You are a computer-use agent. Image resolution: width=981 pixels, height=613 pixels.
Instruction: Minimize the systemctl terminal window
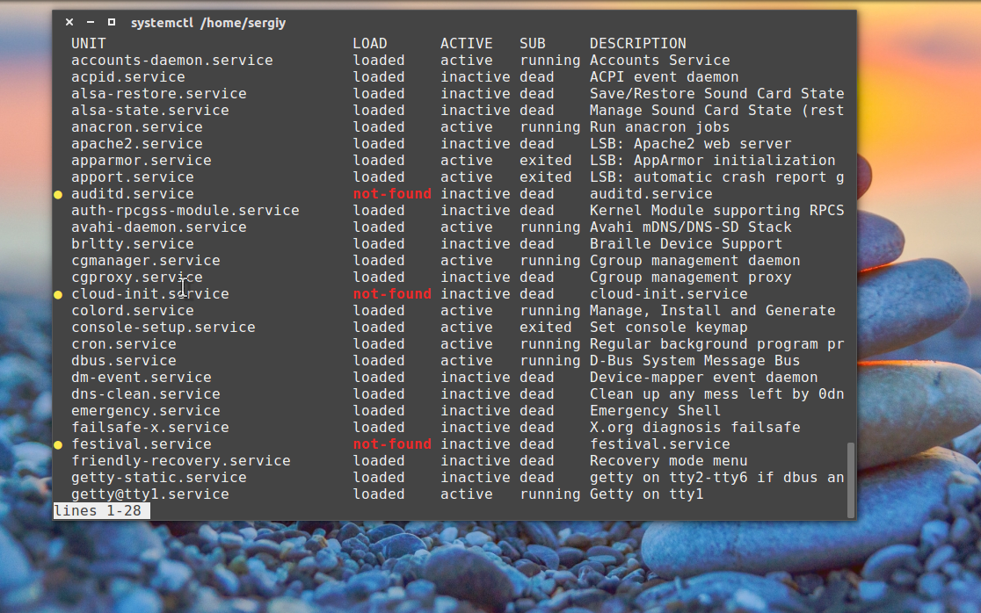91,22
